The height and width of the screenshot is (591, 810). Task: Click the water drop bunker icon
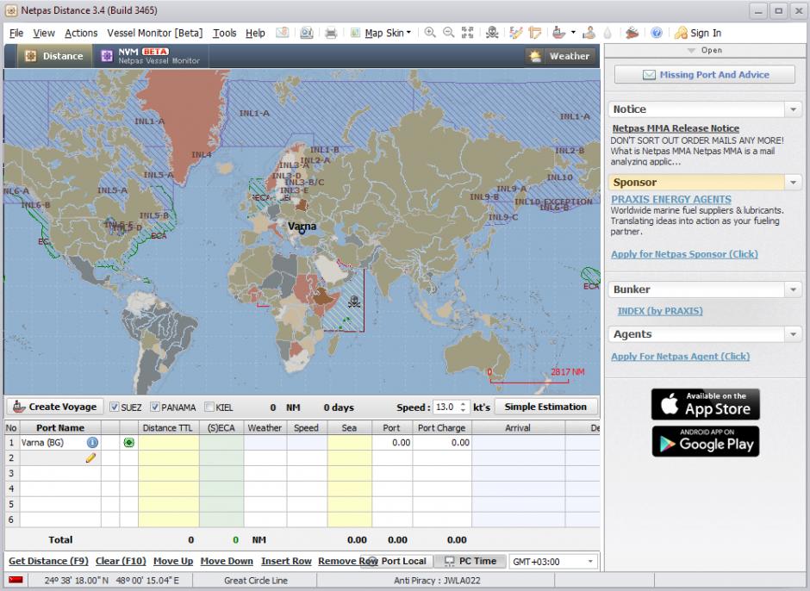[x=607, y=33]
